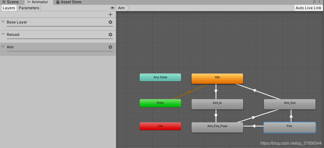Select the Aim_Out state node
324x148 pixels.
[x=290, y=104]
